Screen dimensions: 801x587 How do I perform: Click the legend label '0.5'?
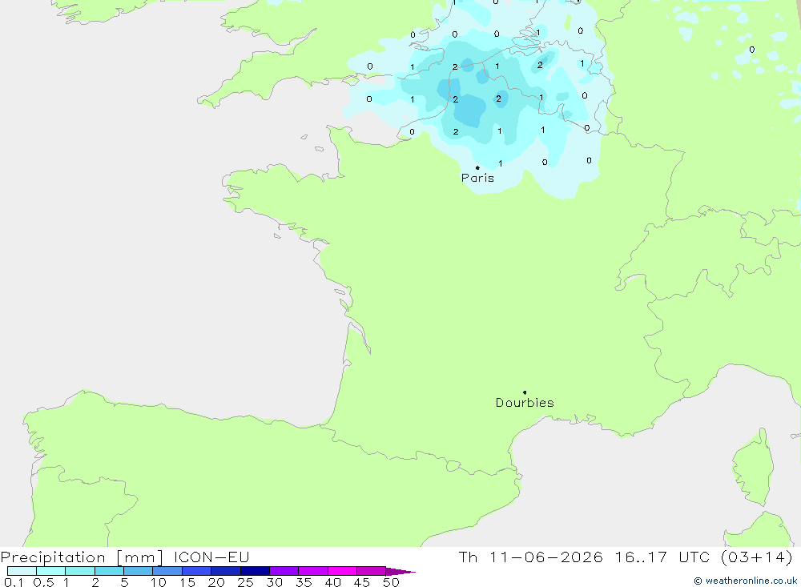tap(43, 582)
